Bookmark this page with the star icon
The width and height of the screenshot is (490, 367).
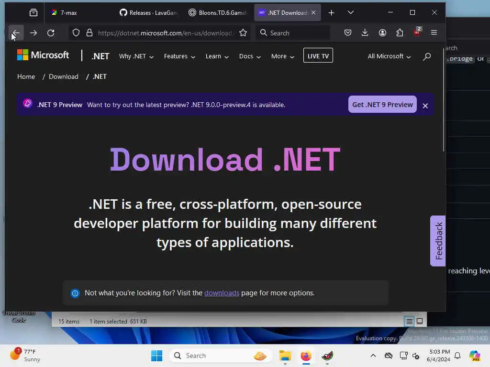[x=243, y=33]
